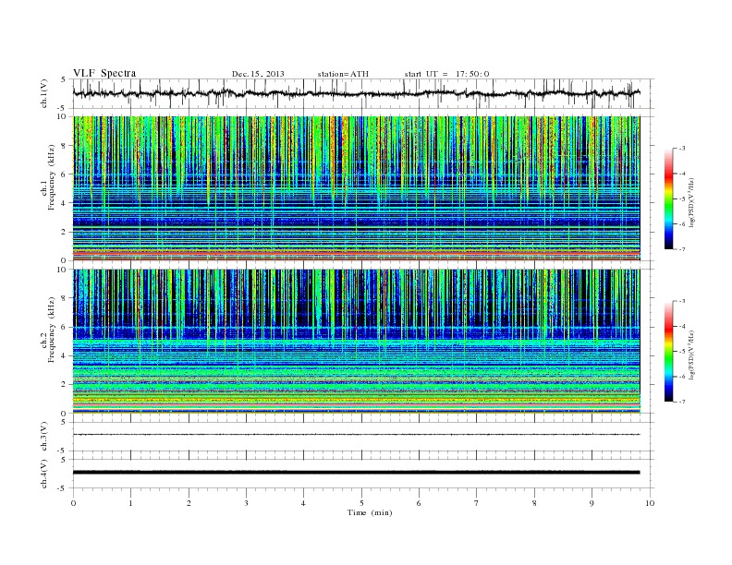Click time axis tick label 0
The image size is (732, 565).
tap(73, 503)
